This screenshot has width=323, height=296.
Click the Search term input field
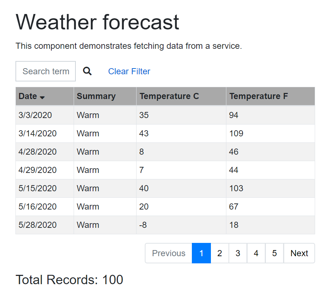[46, 71]
